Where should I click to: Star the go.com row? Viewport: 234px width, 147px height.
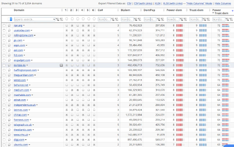tap(9, 40)
